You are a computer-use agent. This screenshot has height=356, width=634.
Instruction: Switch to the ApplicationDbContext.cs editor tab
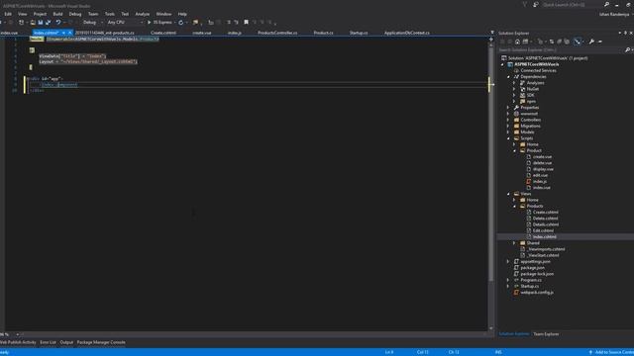[407, 33]
